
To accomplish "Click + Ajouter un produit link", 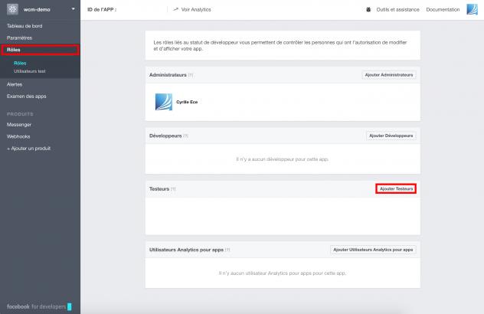I will (28, 148).
